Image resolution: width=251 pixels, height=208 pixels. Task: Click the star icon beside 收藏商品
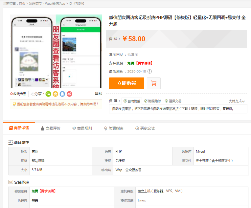(x=11, y=94)
